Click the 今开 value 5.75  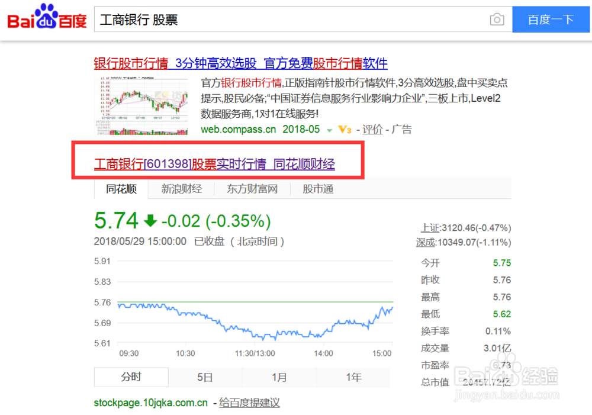click(x=502, y=263)
